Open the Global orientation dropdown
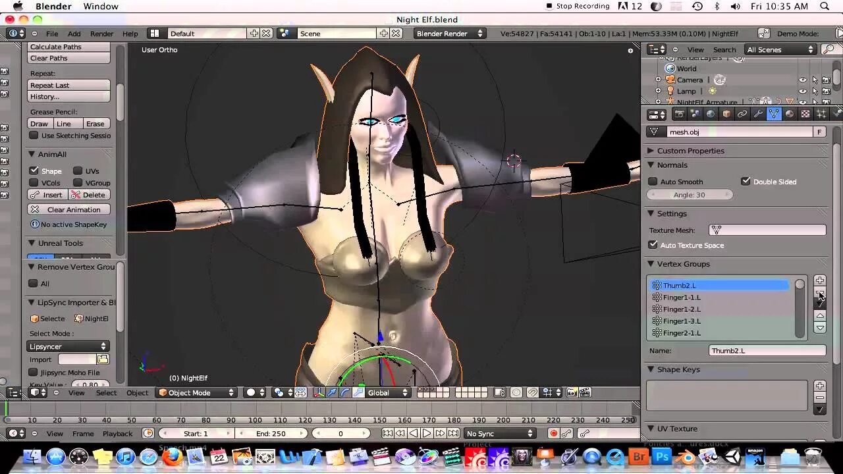 388,392
